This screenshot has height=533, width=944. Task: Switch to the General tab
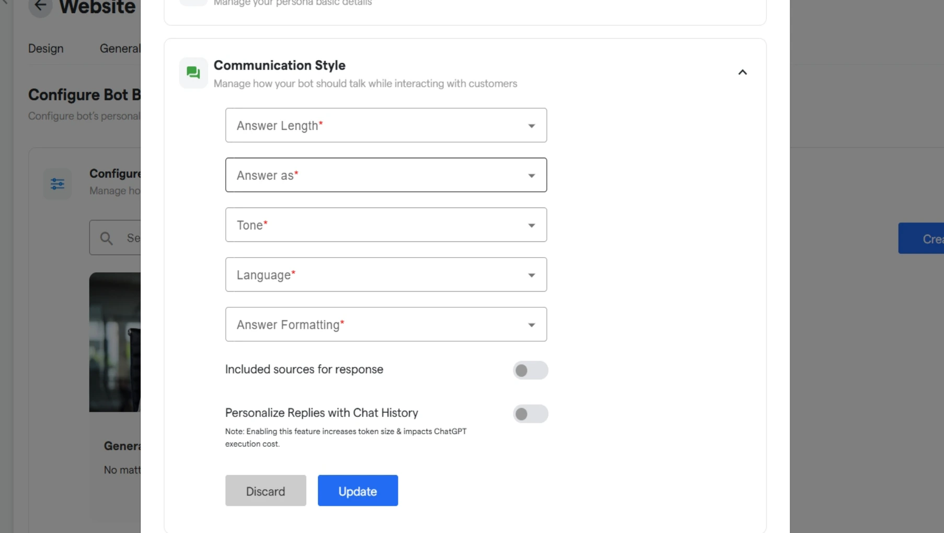click(x=120, y=49)
